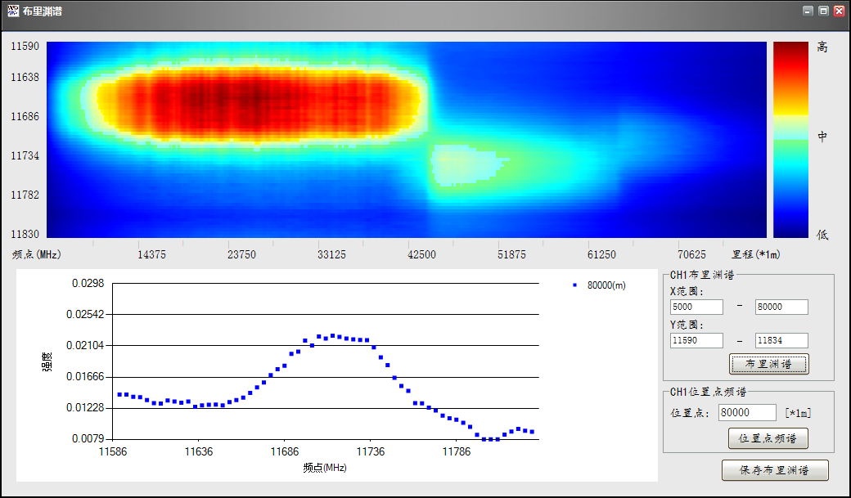Viewport: 851px width, 498px height.
Task: Maximize the 布里渊谱 window
Action: pyautogui.click(x=823, y=11)
